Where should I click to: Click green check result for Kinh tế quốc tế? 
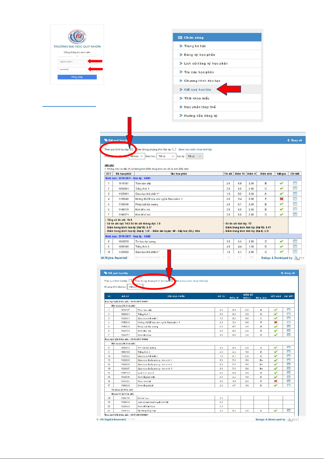276,385
